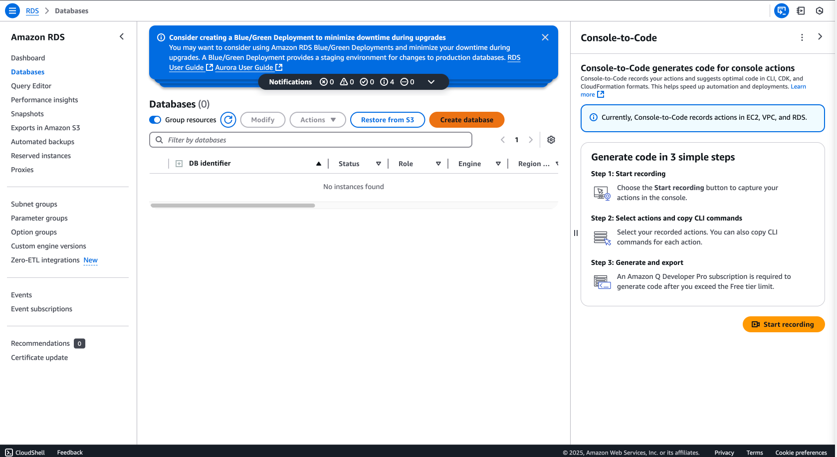
Task: Open Proxies in sidebar
Action: (x=22, y=170)
